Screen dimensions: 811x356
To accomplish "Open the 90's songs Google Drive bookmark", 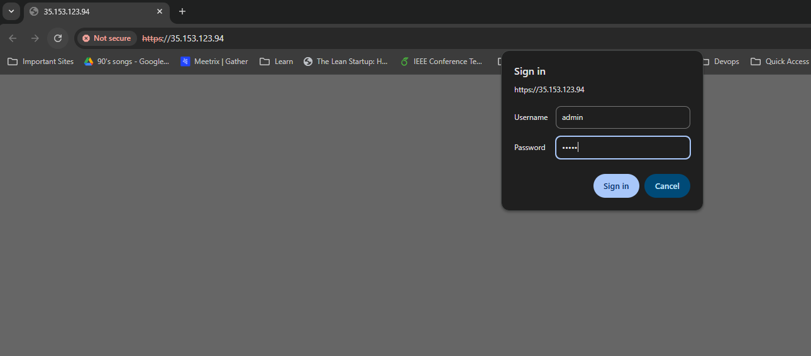I will tap(127, 62).
